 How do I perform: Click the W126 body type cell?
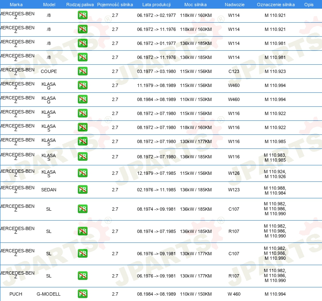click(234, 173)
